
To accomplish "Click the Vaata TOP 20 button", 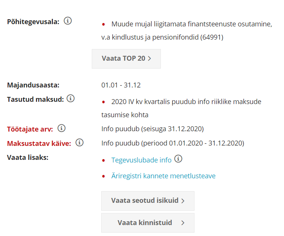I will pyautogui.click(x=126, y=59).
